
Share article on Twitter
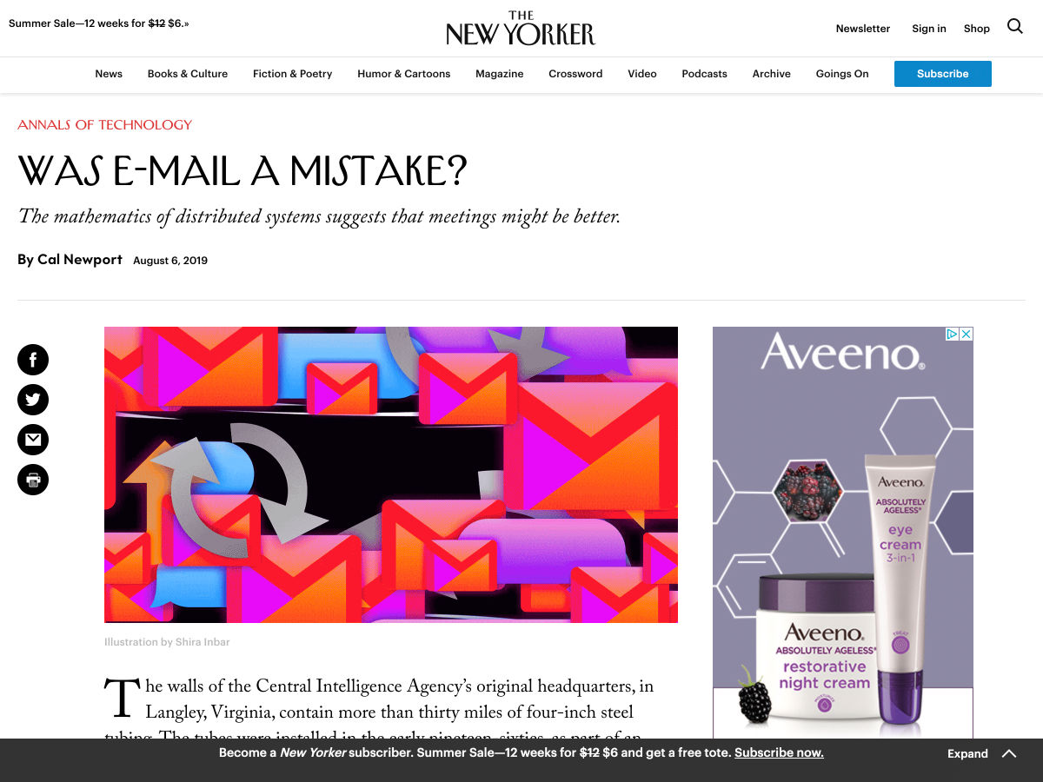(33, 400)
